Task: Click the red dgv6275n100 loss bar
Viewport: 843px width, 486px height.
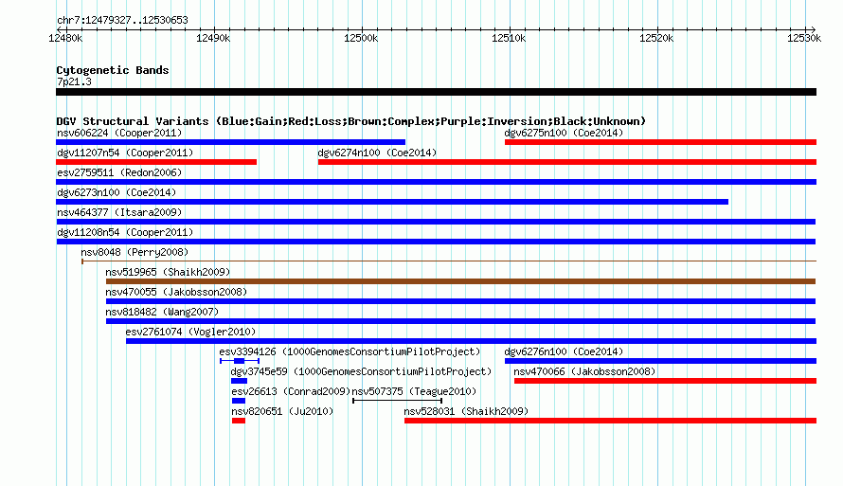Action: point(660,142)
